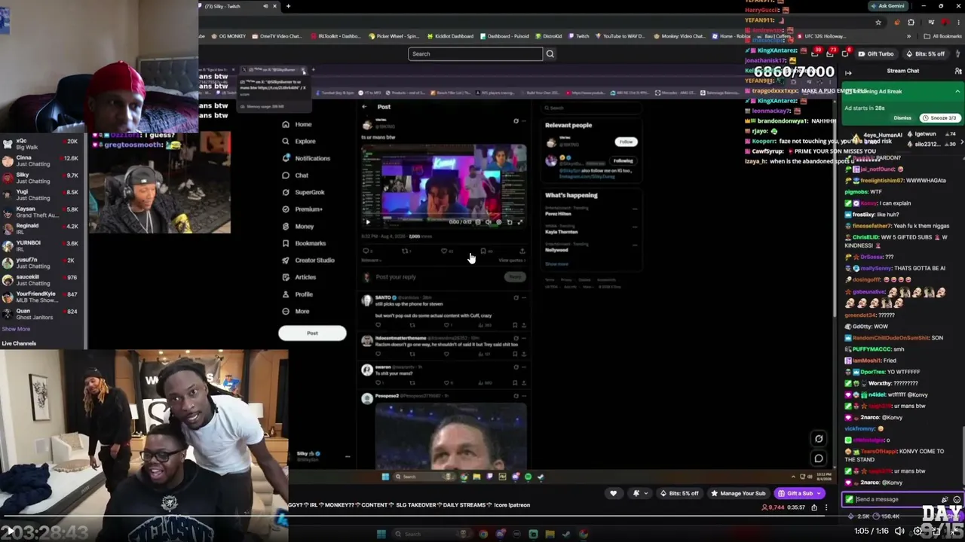Click the Twitch follow heart button
The height and width of the screenshot is (542, 965).
coord(613,494)
